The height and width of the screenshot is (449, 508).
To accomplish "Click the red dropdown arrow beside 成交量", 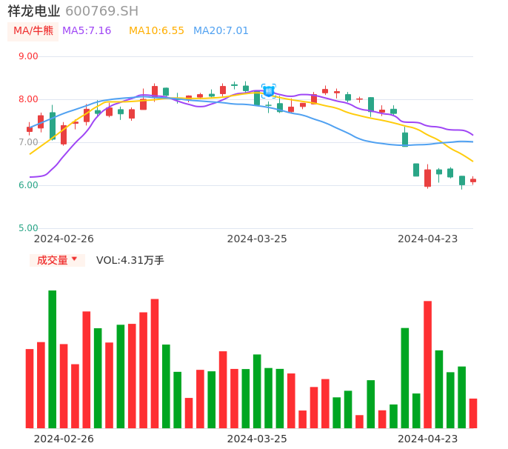I will 74,259.
